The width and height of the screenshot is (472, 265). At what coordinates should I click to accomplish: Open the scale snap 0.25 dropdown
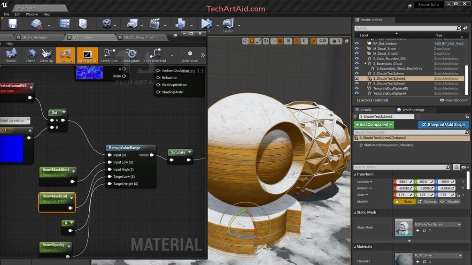pyautogui.click(x=323, y=41)
